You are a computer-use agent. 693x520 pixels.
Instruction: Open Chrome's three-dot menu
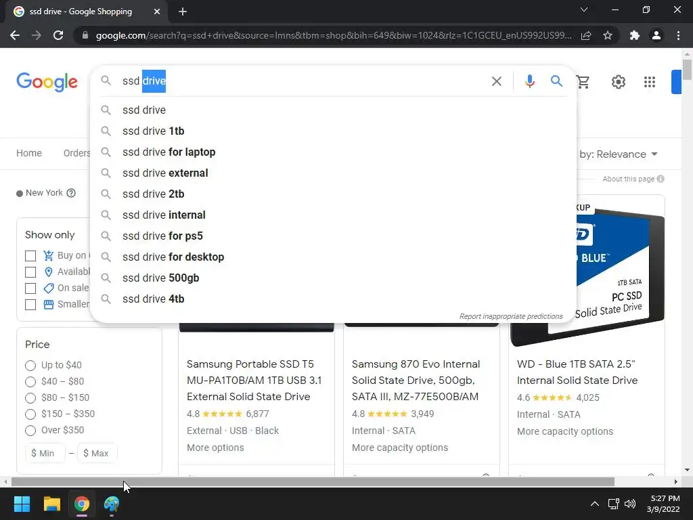(x=678, y=35)
